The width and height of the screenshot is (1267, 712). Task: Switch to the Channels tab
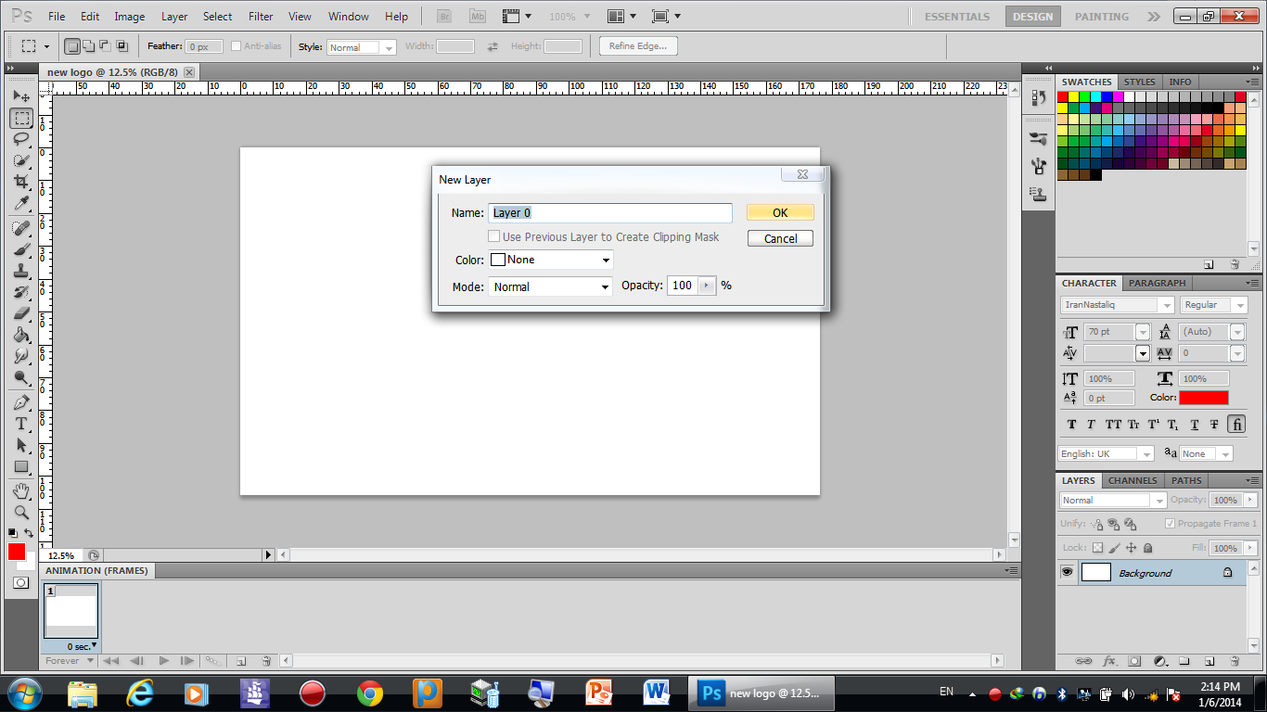(x=1133, y=480)
